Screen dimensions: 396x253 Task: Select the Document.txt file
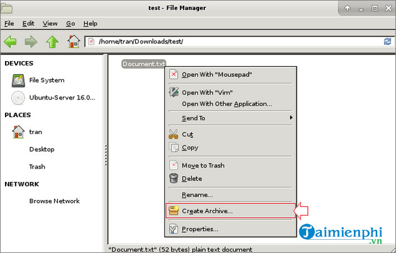[x=144, y=64]
